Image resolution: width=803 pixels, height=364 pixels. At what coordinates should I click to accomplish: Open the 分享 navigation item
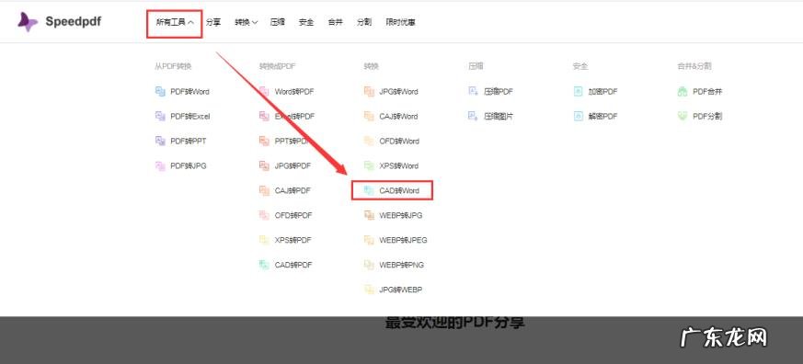pos(213,23)
